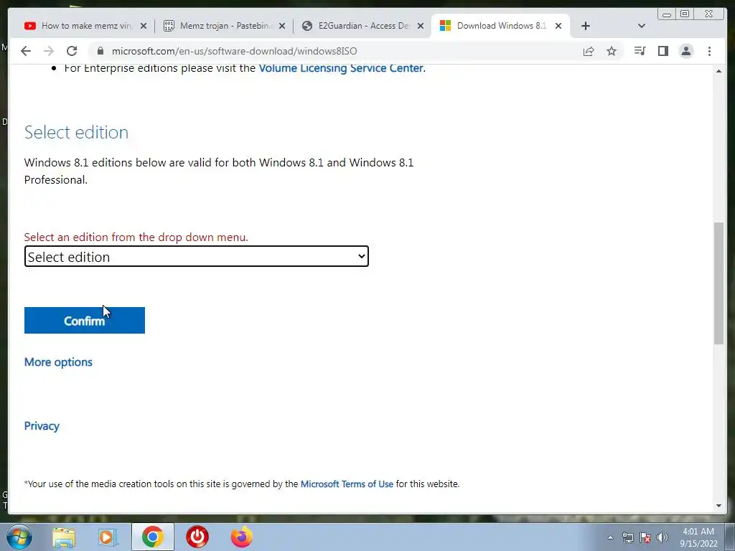
Task: Click the scrollbar up arrow
Action: click(718, 71)
